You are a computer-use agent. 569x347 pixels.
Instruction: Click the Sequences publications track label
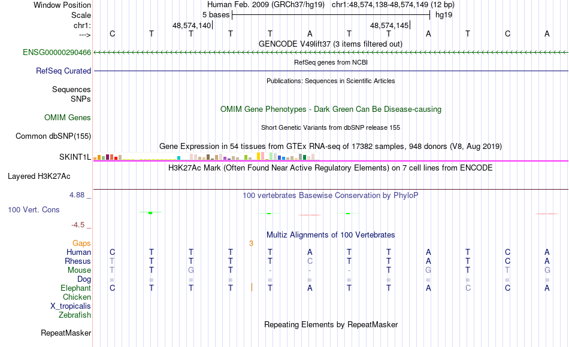(71, 90)
